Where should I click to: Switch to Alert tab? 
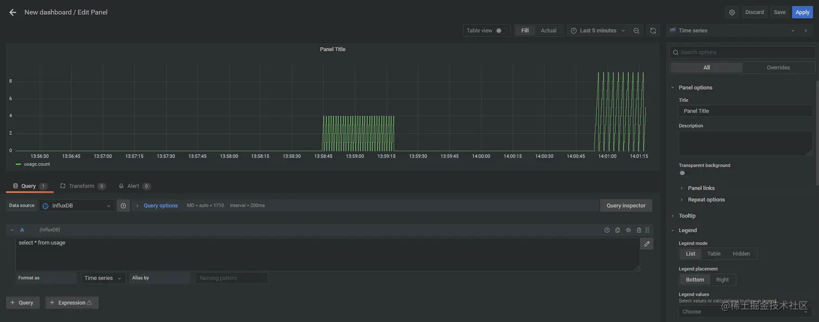click(134, 186)
